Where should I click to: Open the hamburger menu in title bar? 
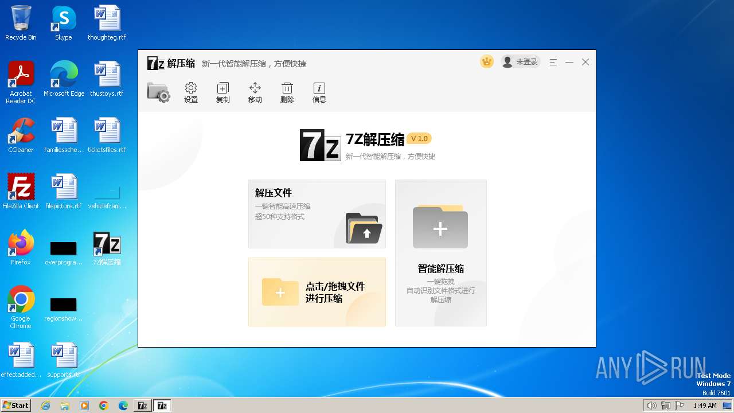tap(553, 62)
